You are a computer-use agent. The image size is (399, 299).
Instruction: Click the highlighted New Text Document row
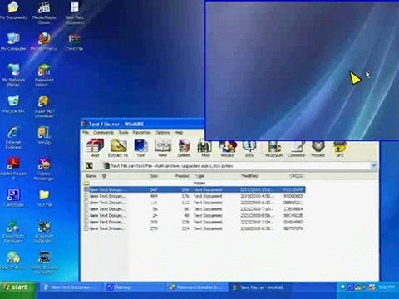click(x=194, y=189)
